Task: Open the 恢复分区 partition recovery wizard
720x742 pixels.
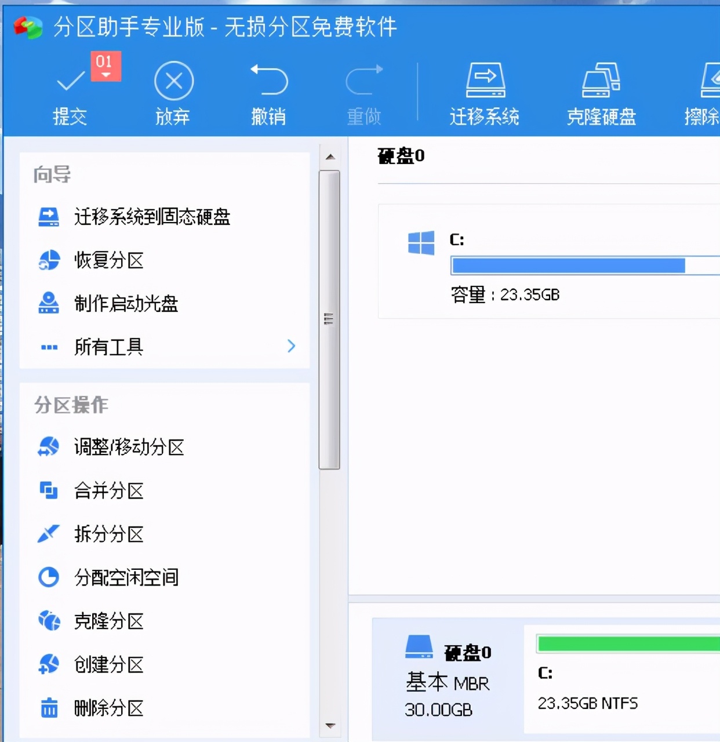Action: (x=109, y=261)
